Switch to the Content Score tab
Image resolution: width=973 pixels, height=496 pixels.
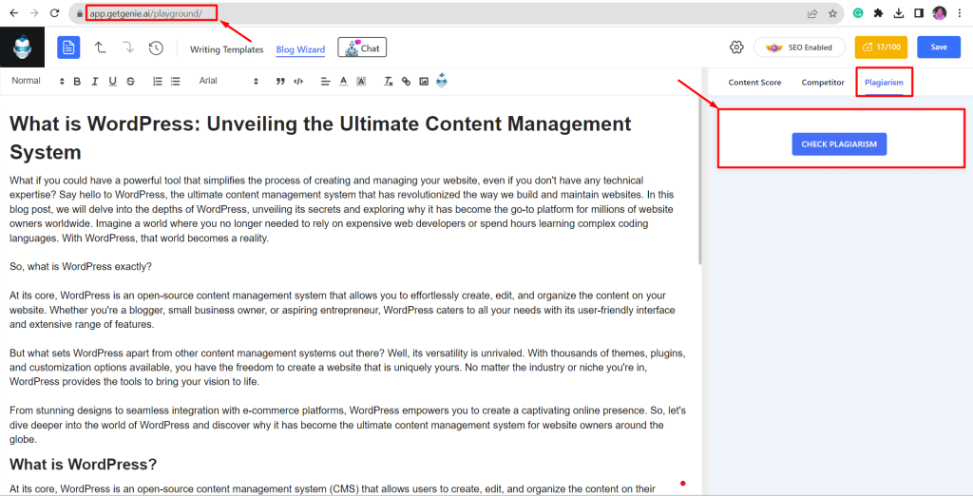click(x=754, y=83)
